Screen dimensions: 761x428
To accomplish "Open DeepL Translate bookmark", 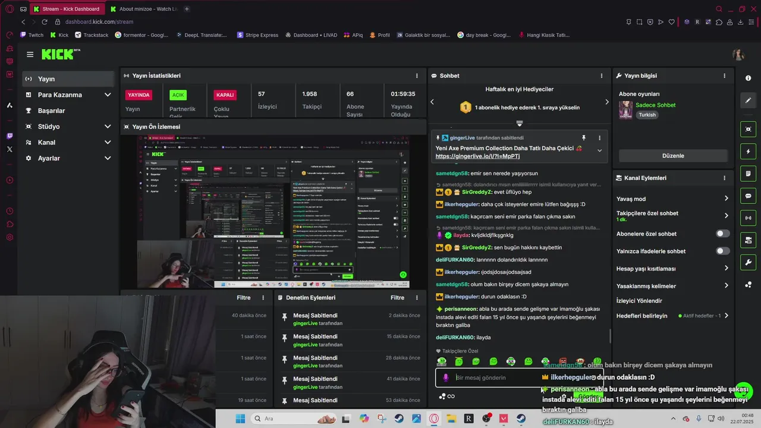I will point(202,35).
